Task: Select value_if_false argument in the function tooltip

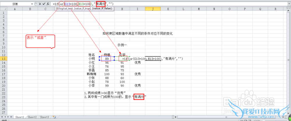Action: pyautogui.click(x=102, y=8)
